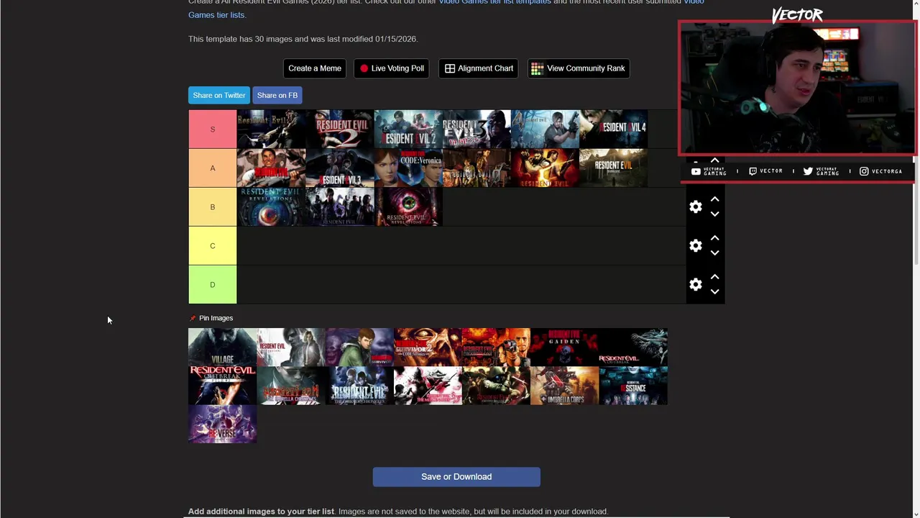Click the green D tier label
920x518 pixels.
(x=213, y=285)
